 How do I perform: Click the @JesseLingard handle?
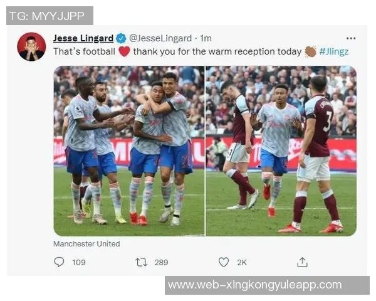tap(160, 38)
